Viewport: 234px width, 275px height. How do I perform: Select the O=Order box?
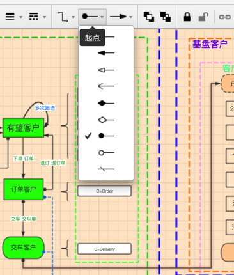click(x=104, y=191)
